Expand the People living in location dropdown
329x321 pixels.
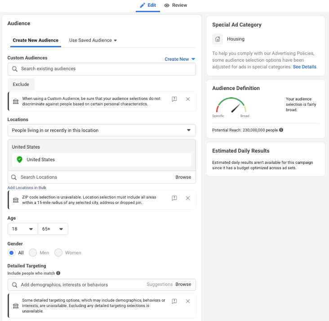(x=102, y=131)
